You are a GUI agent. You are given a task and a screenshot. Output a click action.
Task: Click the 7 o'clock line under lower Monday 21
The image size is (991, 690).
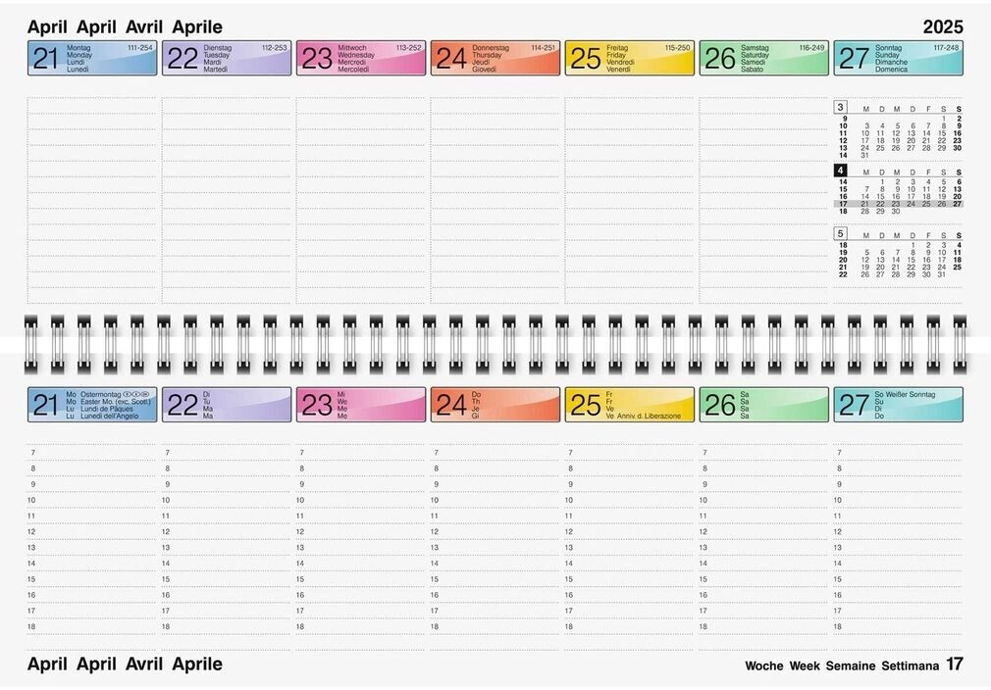coord(93,454)
